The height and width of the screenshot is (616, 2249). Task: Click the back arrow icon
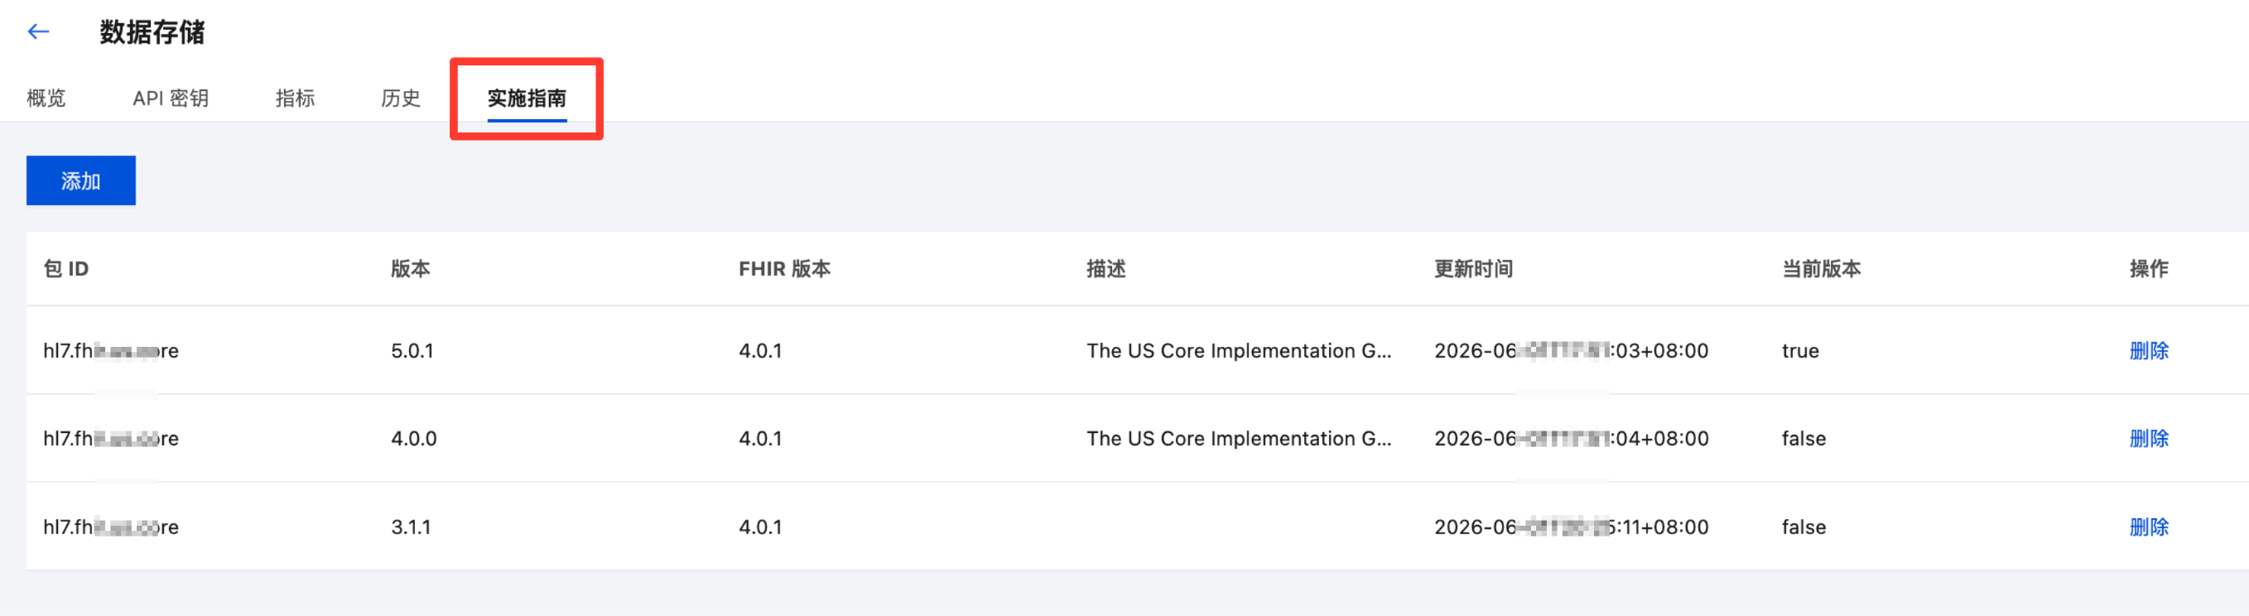tap(38, 32)
